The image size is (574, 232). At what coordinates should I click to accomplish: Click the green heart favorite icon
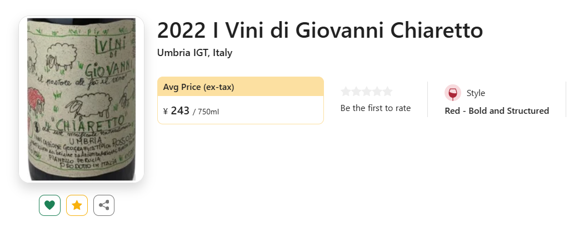50,205
